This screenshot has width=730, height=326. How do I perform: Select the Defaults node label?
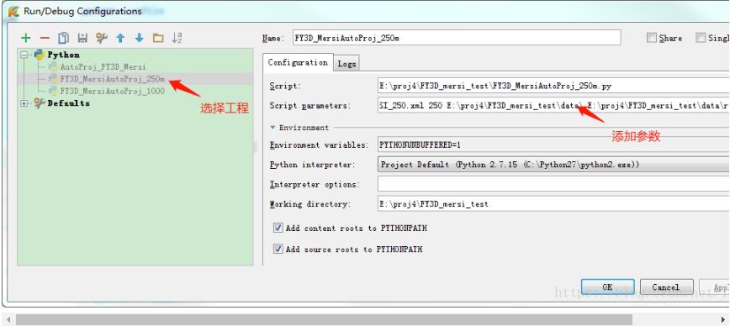coord(68,103)
